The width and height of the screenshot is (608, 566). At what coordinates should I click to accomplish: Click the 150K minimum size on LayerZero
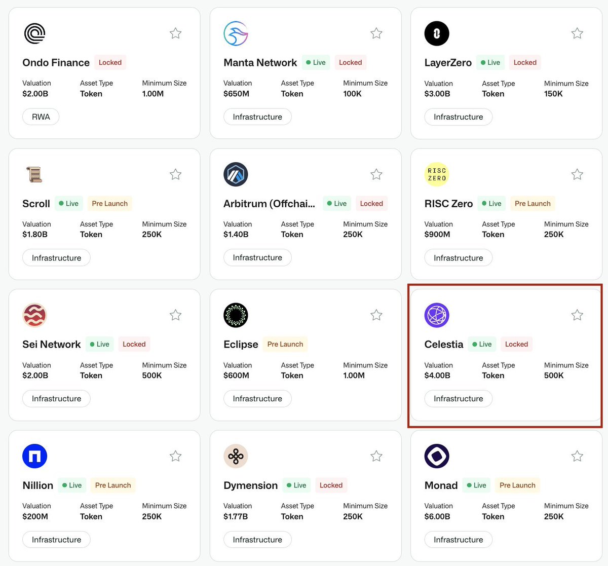pyautogui.click(x=553, y=94)
